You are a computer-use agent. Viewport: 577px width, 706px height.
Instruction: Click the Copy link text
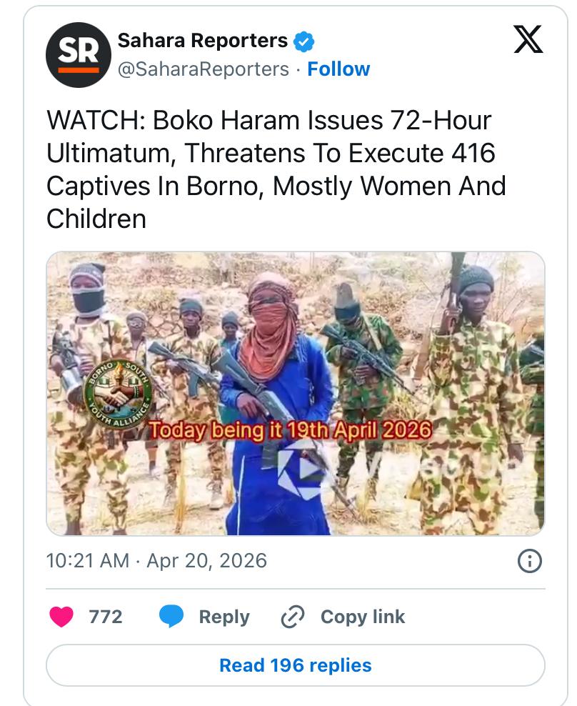(x=362, y=617)
